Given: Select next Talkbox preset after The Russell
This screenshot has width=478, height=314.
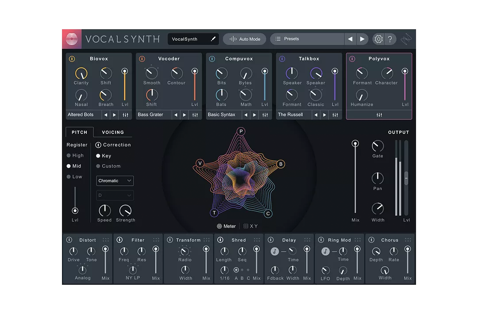Looking at the screenshot, I should tap(324, 115).
